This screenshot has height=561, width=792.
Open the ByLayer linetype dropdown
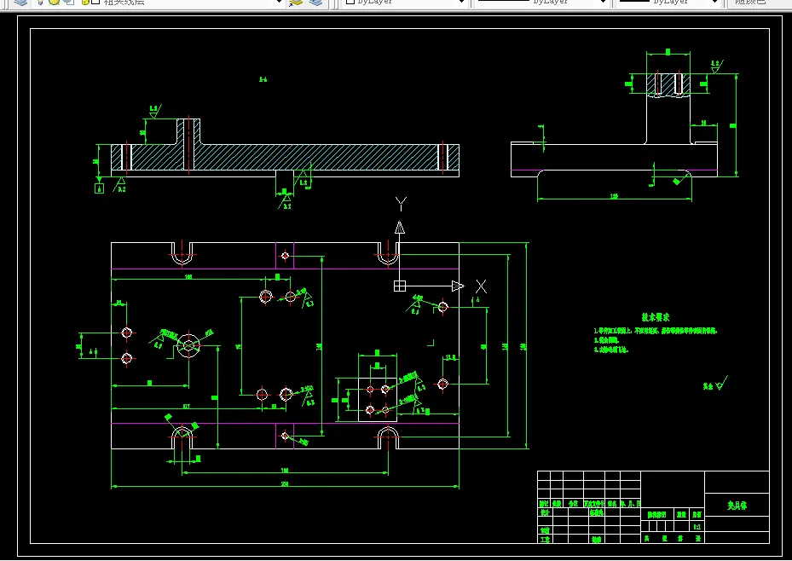pos(541,2)
